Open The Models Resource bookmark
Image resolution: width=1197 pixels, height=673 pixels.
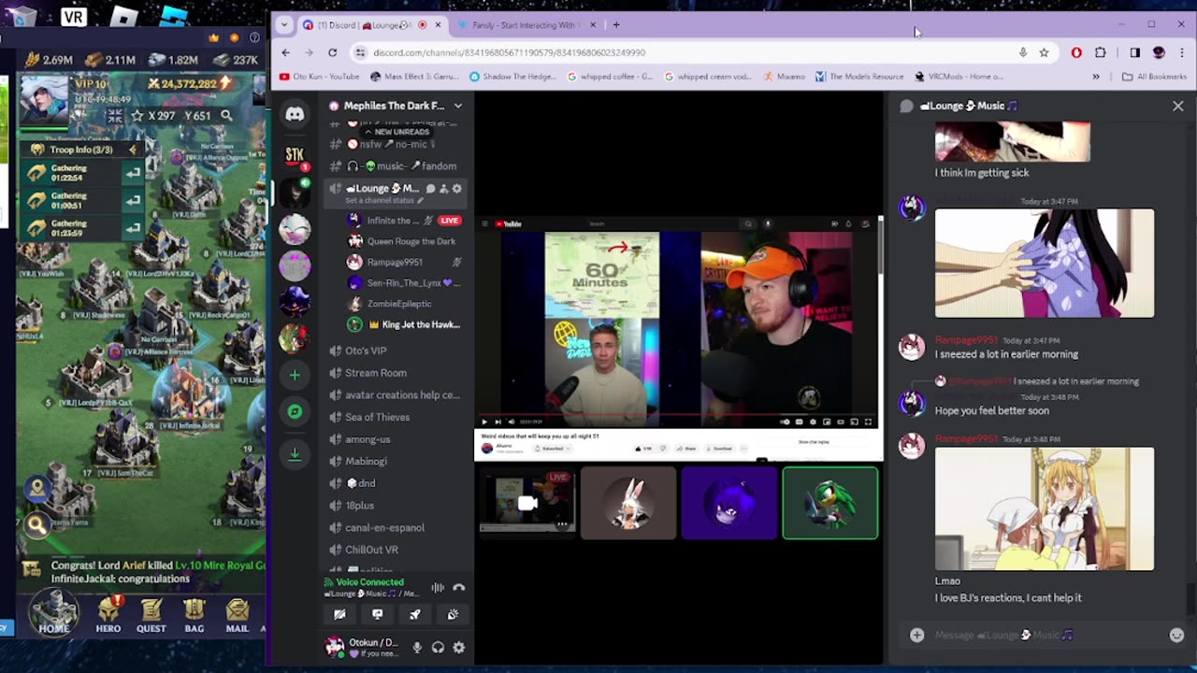[859, 77]
